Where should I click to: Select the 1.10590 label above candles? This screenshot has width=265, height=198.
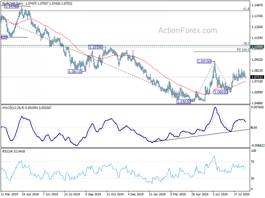click(96, 47)
